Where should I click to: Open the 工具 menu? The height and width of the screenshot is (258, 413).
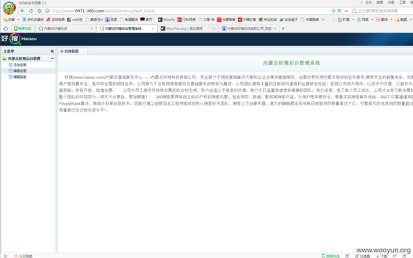click(402, 2)
